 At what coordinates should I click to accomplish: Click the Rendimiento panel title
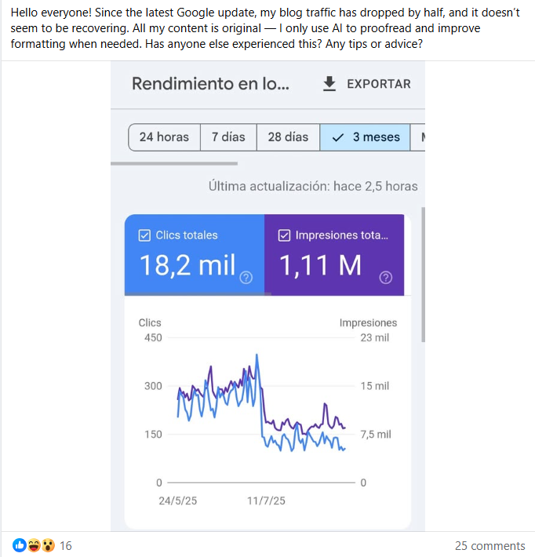coord(210,84)
